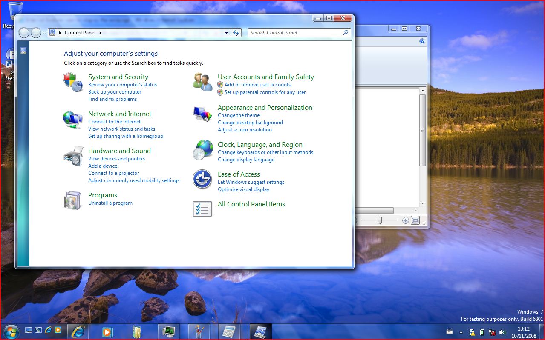Click the System and Security heading
This screenshot has width=545, height=340.
(118, 77)
